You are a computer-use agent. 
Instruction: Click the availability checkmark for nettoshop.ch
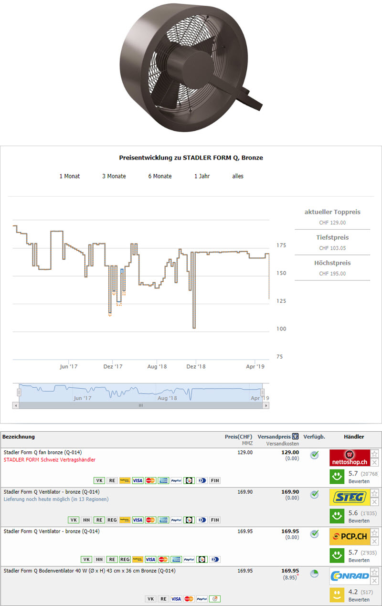(x=314, y=455)
